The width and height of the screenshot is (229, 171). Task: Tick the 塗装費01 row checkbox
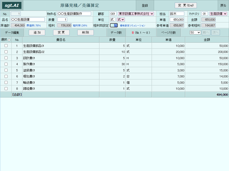pyautogui.click(x=6, y=70)
